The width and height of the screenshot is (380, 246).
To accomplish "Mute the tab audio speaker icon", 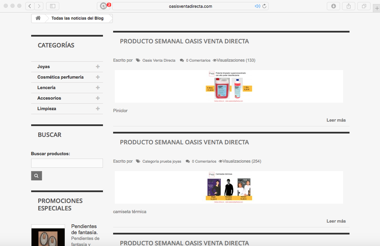I will pos(257,6).
